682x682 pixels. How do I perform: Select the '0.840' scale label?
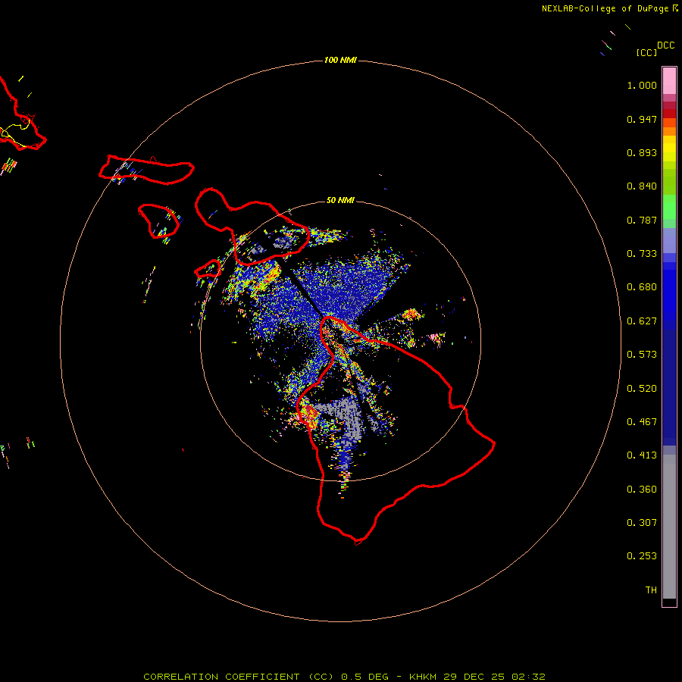[642, 186]
